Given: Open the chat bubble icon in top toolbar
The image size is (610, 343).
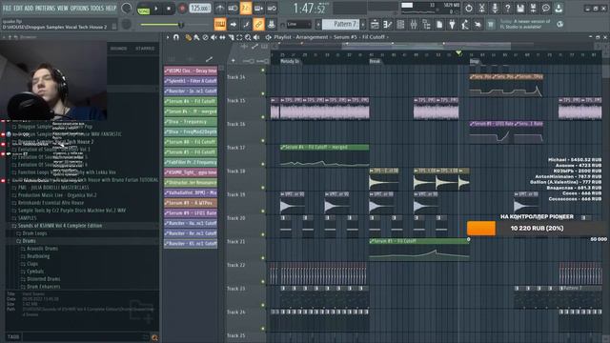Looking at the screenshot, I should pyautogui.click(x=546, y=8).
